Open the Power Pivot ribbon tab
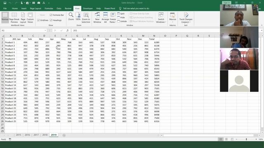This screenshot has width=264, height=148. (x=110, y=8)
